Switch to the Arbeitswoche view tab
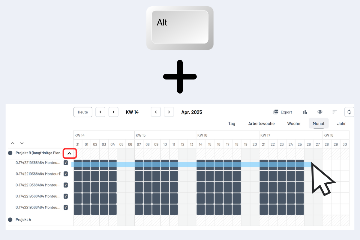 tap(261, 124)
